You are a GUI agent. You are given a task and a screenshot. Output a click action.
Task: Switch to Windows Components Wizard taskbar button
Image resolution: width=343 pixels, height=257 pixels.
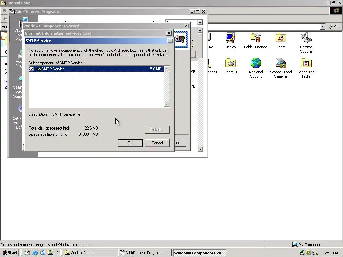click(x=199, y=253)
